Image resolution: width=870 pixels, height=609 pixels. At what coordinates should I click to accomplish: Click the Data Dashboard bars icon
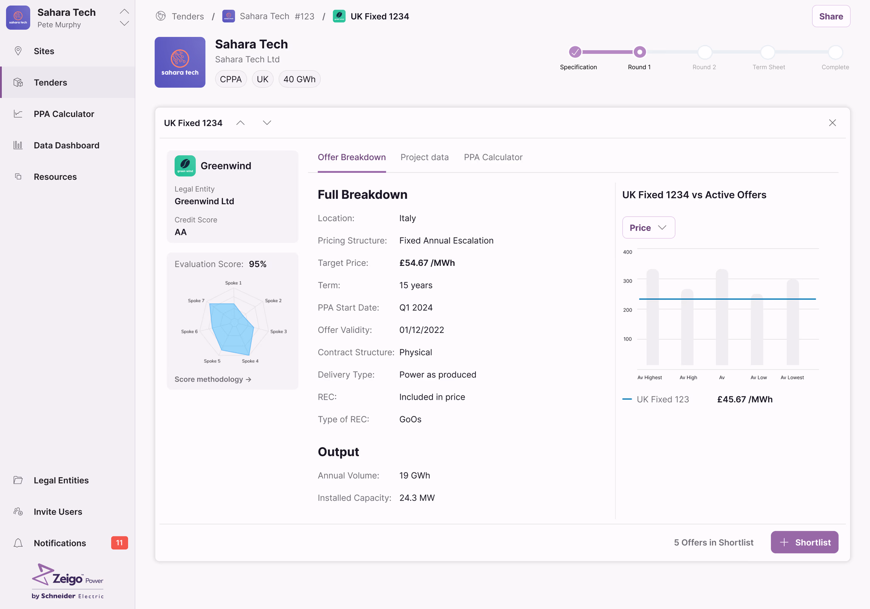point(18,145)
